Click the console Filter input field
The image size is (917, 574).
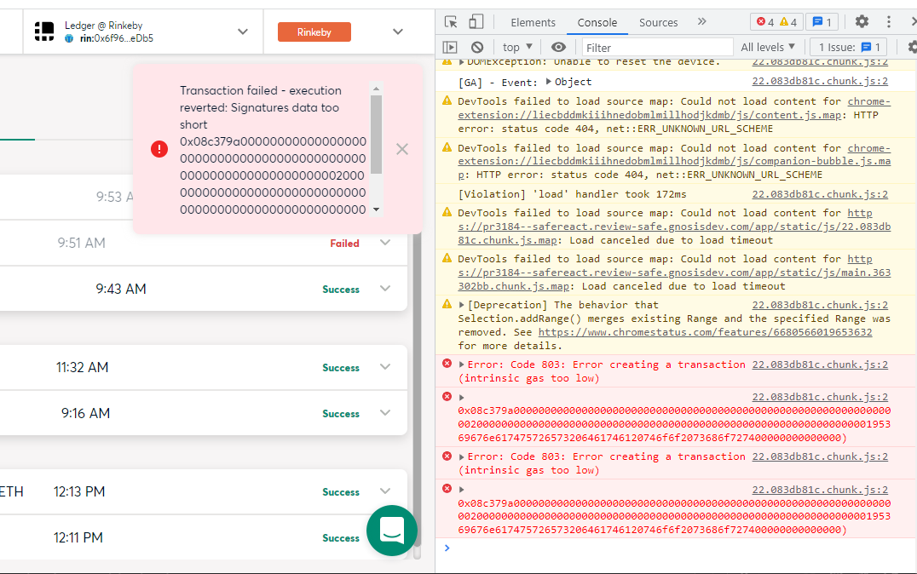click(x=657, y=48)
